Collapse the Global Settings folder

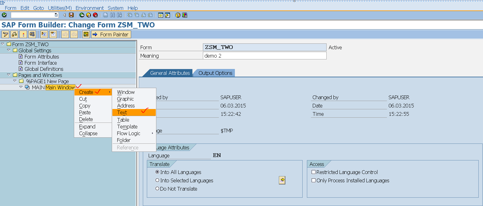9,50
